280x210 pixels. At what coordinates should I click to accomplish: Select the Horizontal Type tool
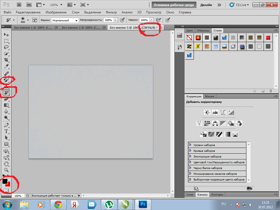pos(6,131)
